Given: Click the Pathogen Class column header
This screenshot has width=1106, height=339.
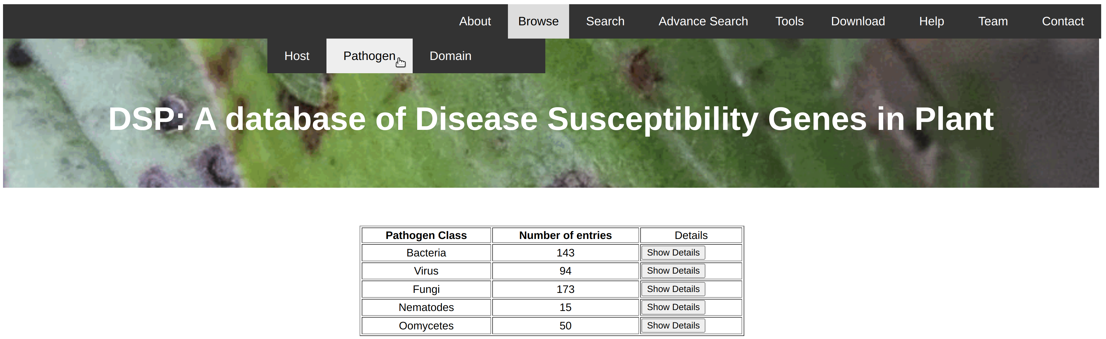Looking at the screenshot, I should coord(426,235).
